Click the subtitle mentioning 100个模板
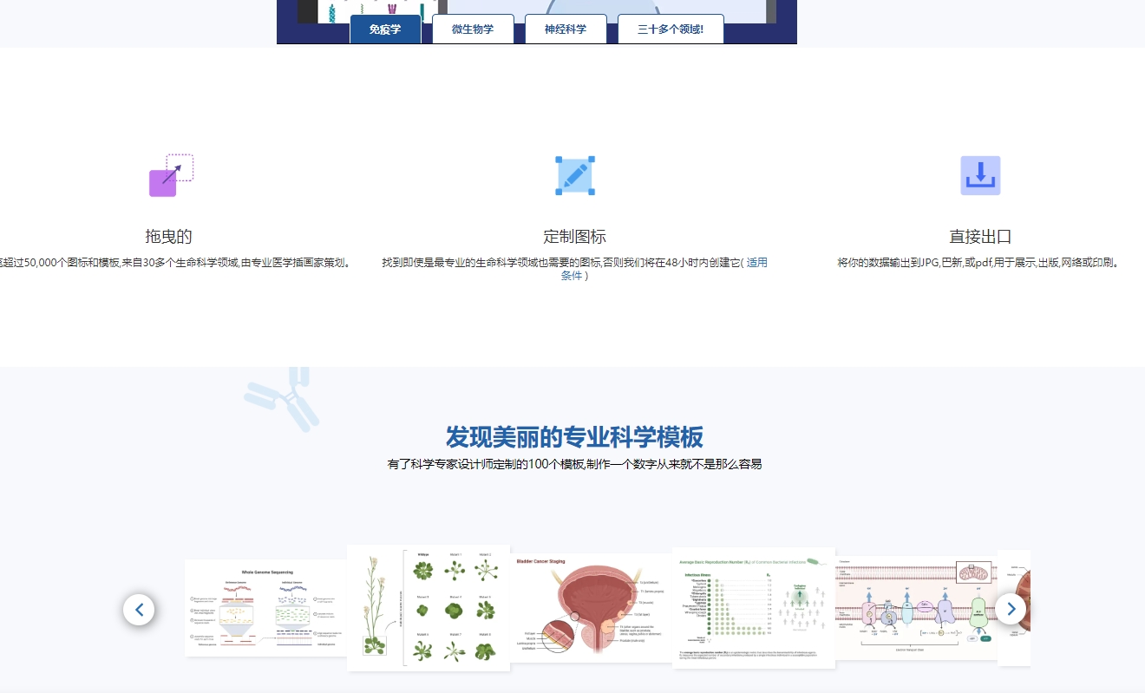This screenshot has width=1145, height=693. [574, 464]
